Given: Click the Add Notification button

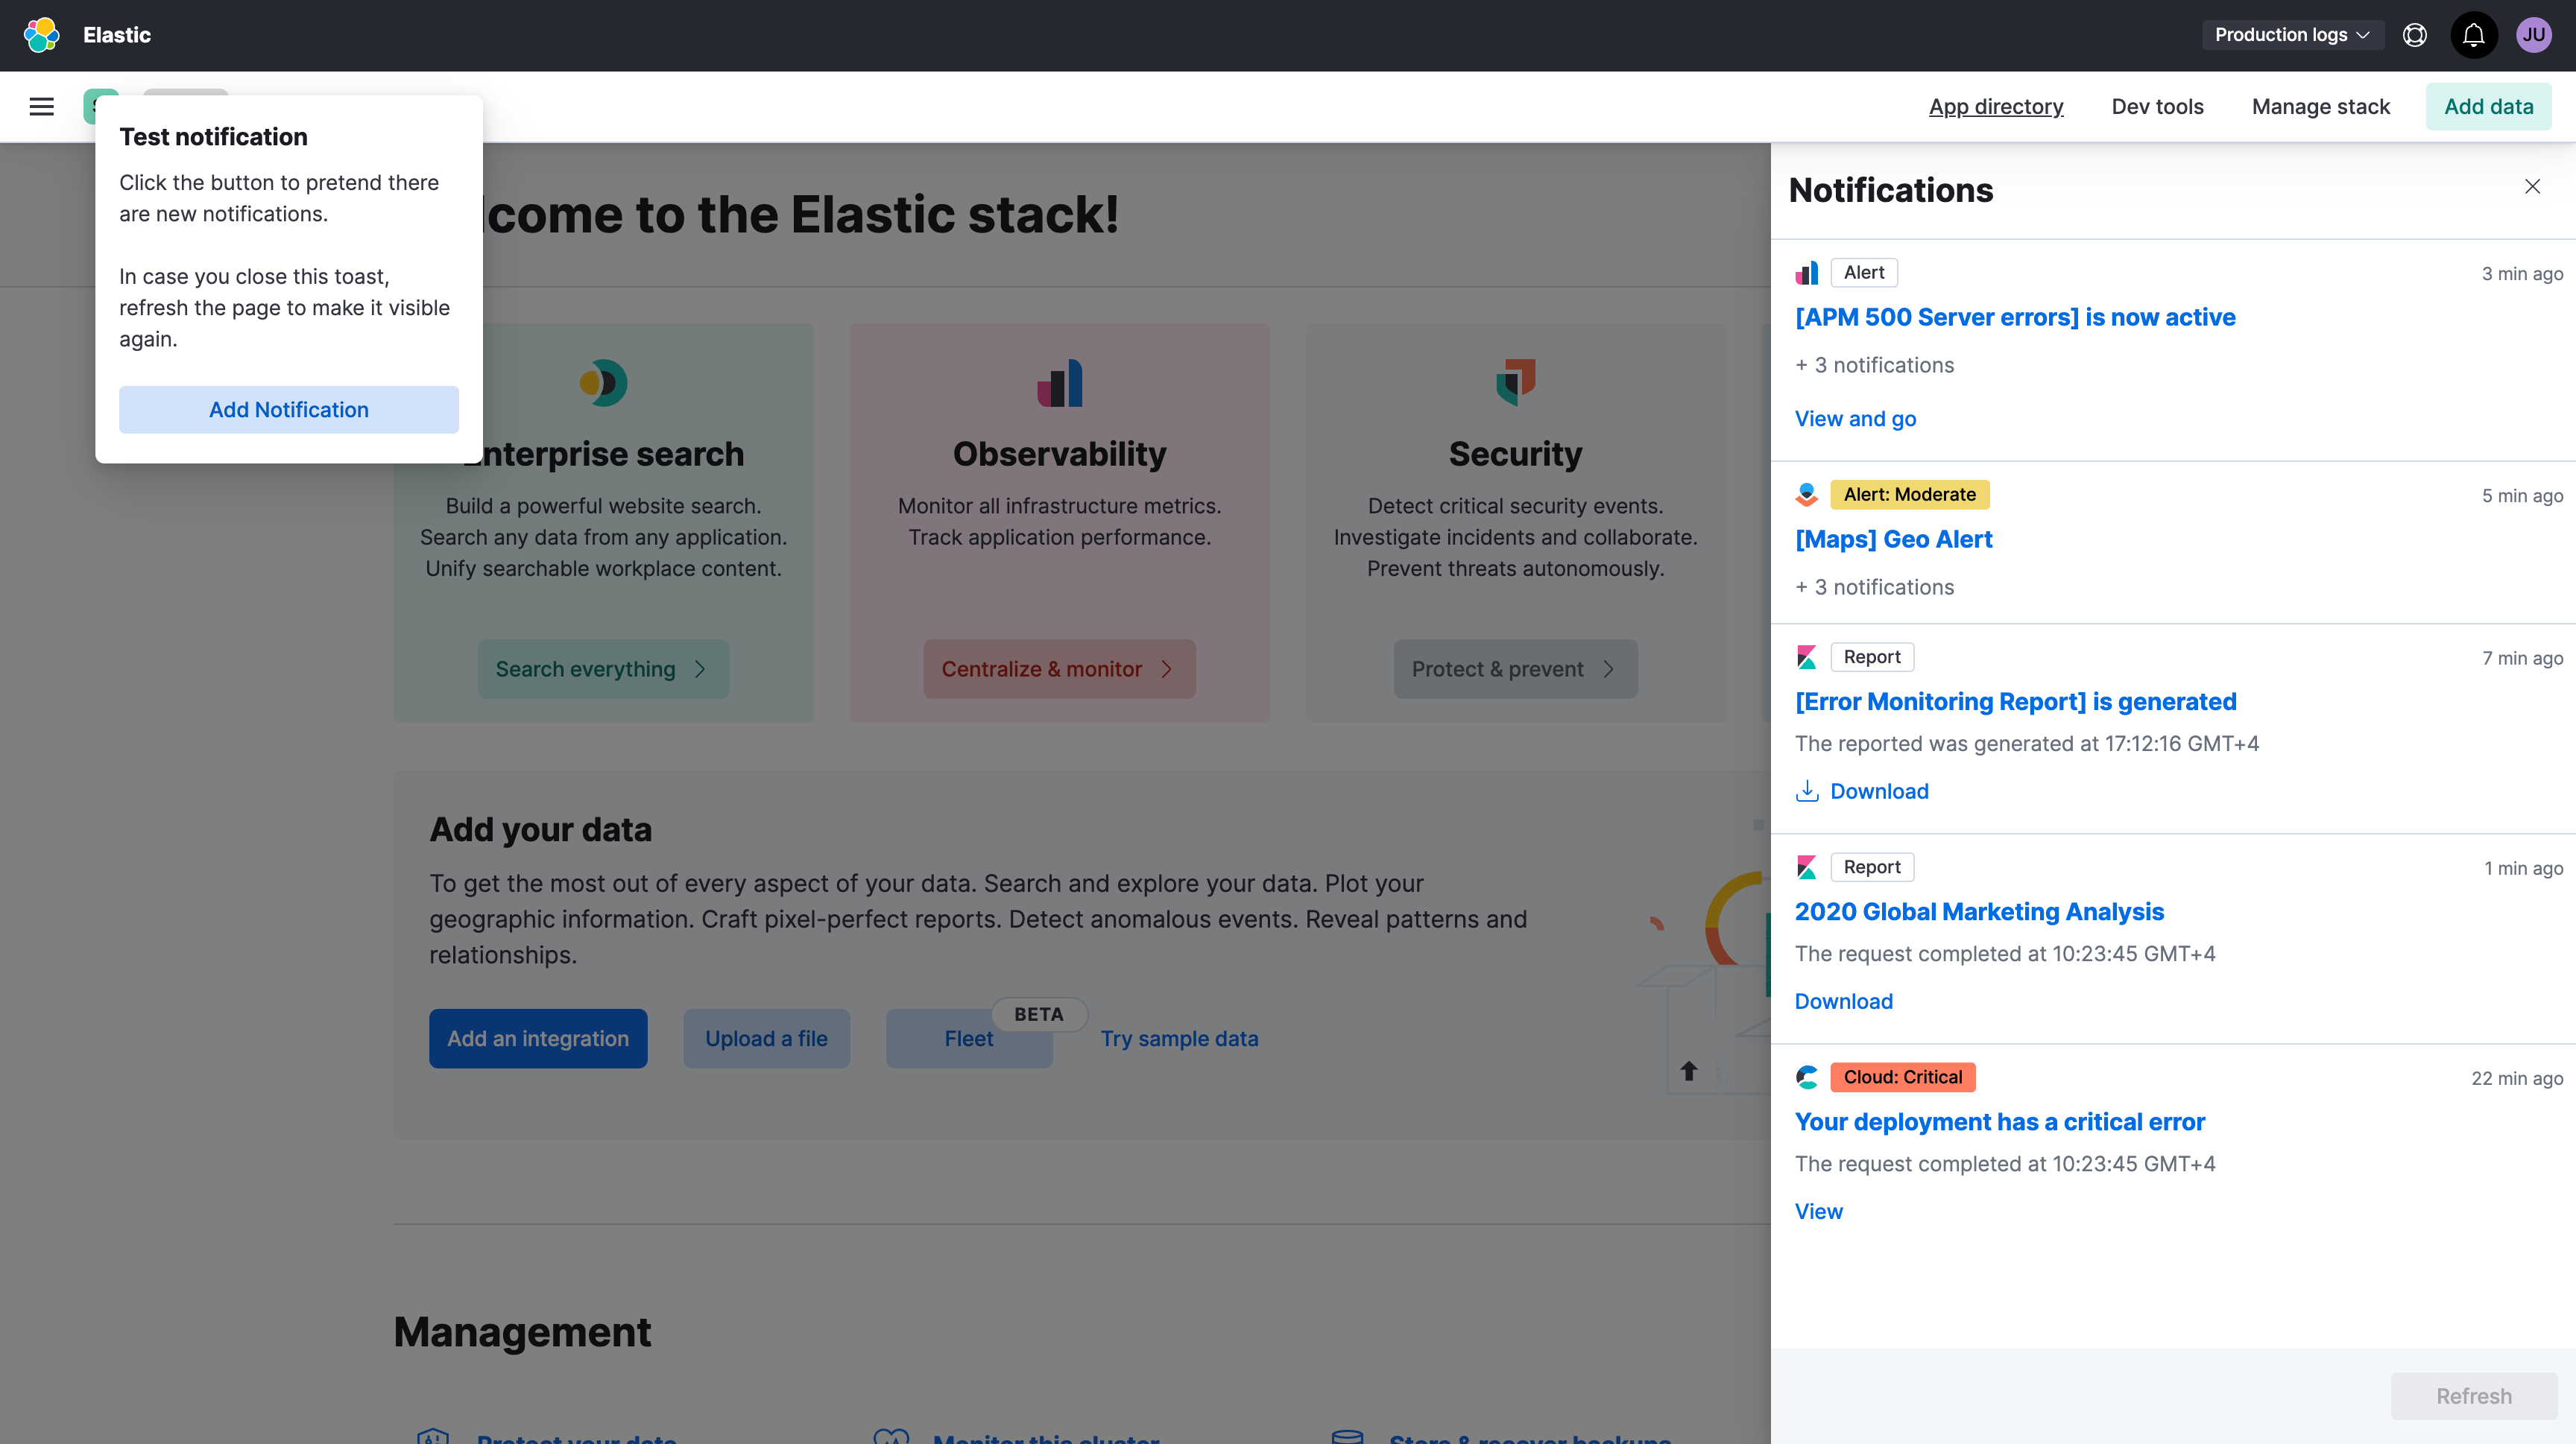Looking at the screenshot, I should tap(288, 410).
